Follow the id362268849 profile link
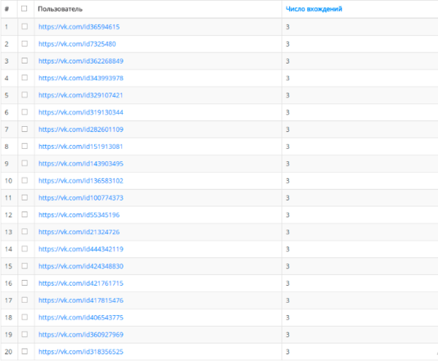438x361 pixels. coord(81,61)
